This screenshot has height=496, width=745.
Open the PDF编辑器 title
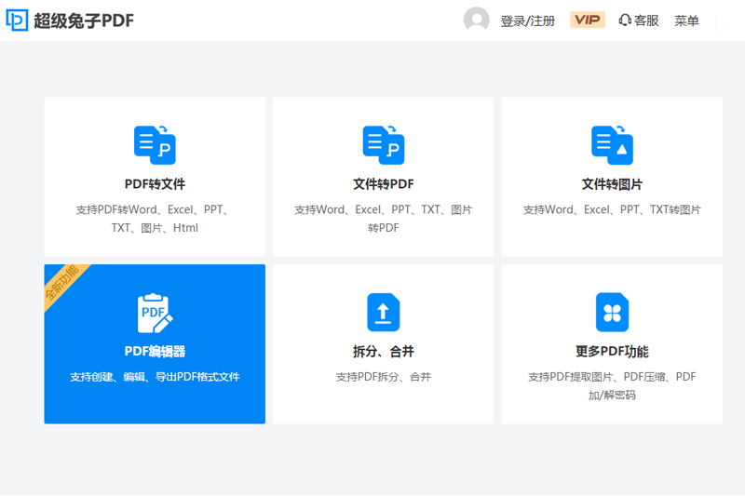tap(155, 351)
